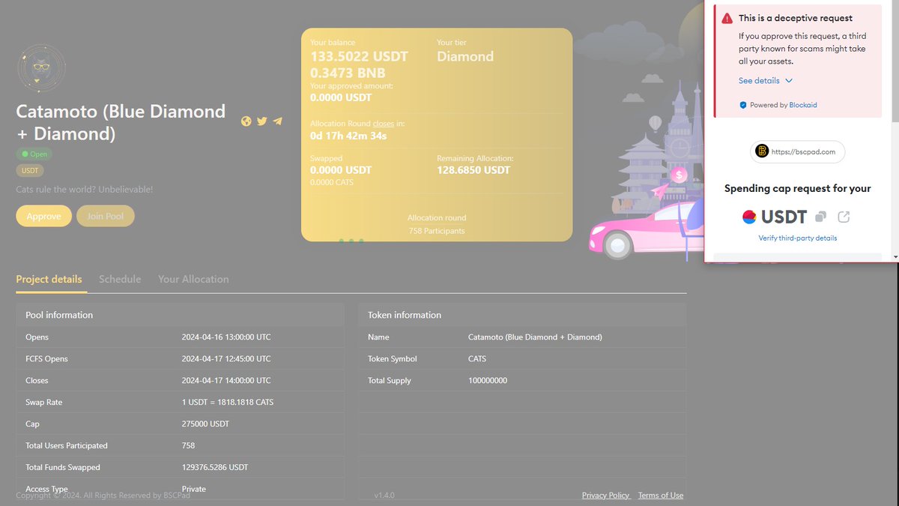Expand See details in deceptive request alert
Viewport: 899px width, 506px height.
pos(766,81)
